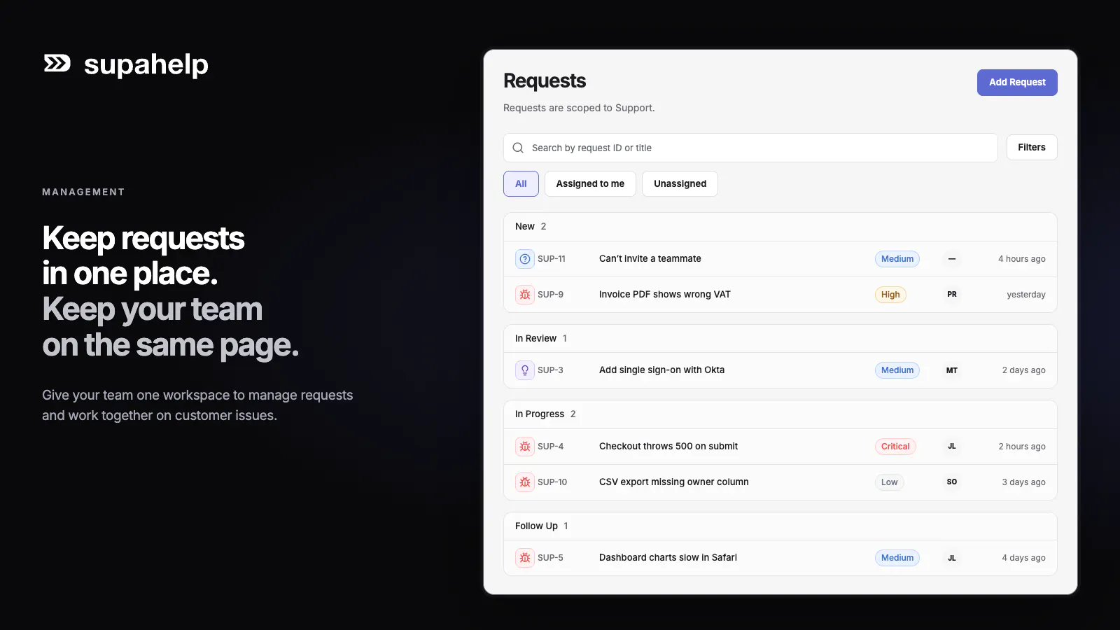This screenshot has height=630, width=1120.
Task: Click Medium priority badge on SUP-5
Action: coord(897,558)
